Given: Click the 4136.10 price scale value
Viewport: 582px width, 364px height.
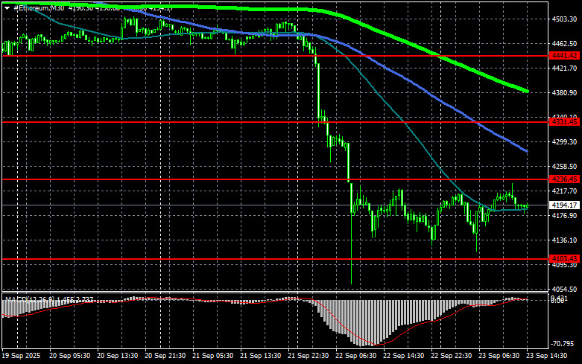Looking at the screenshot, I should coord(565,240).
